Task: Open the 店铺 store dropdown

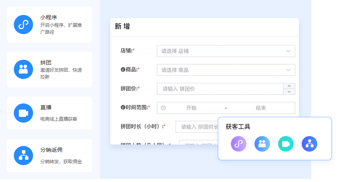Action: point(226,51)
